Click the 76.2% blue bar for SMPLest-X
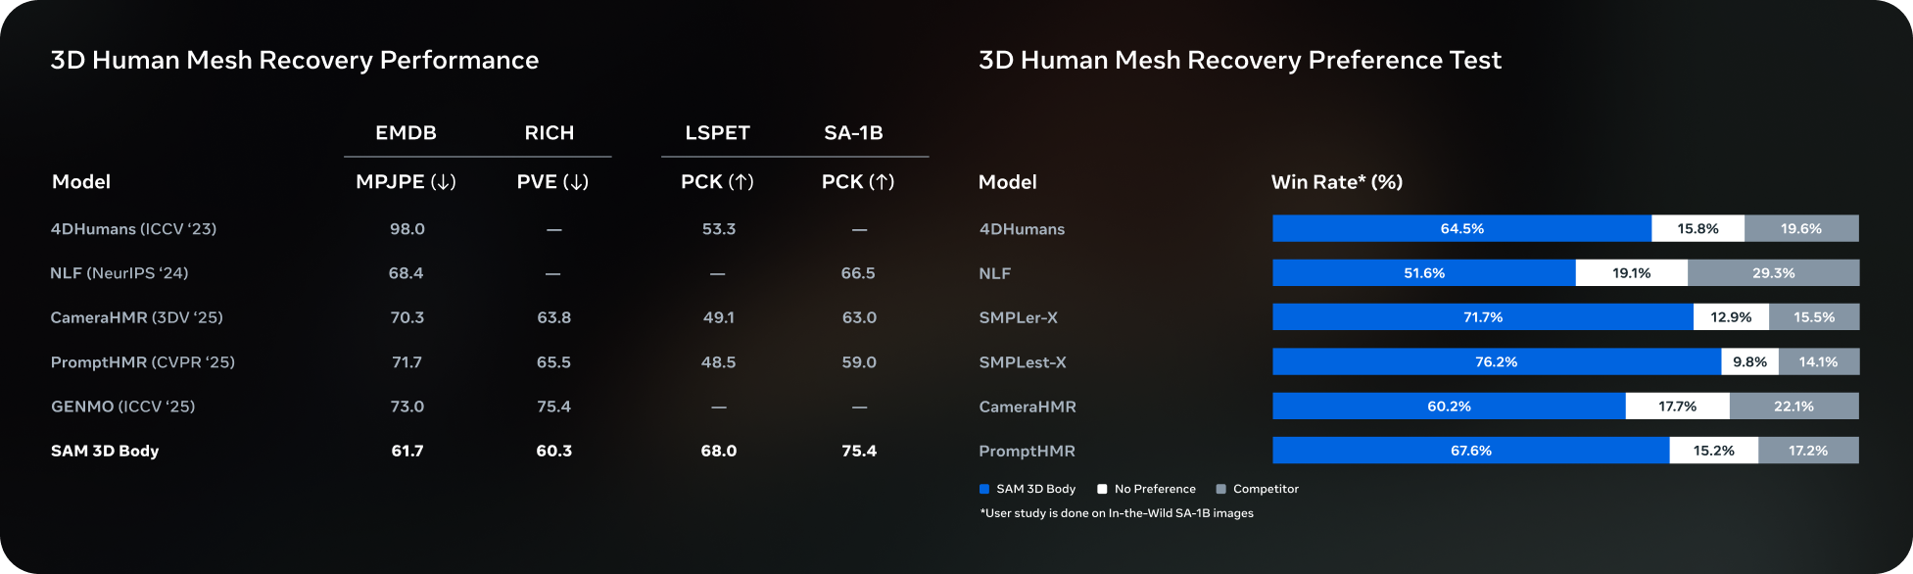The image size is (1913, 574). tap(1496, 361)
